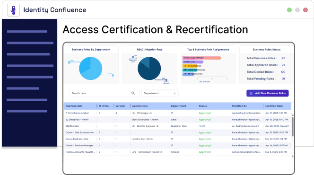Image resolution: width=314 pixels, height=175 pixels.
Task: Open the IT Compliance Analyst role row
Action: point(177,113)
